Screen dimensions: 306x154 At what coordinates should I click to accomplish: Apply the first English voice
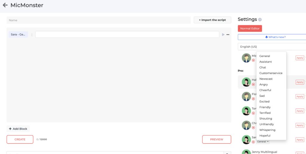(x=300, y=58)
